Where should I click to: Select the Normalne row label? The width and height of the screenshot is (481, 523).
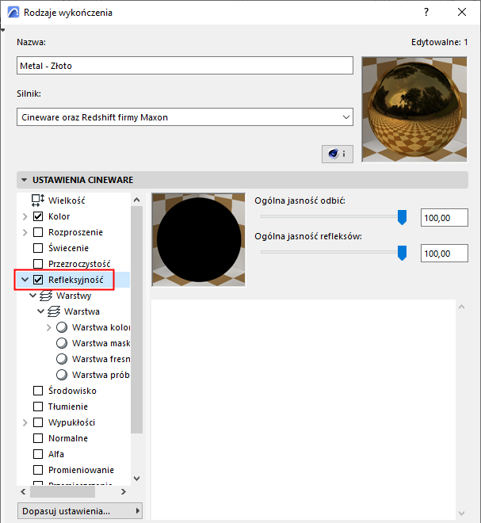68,438
